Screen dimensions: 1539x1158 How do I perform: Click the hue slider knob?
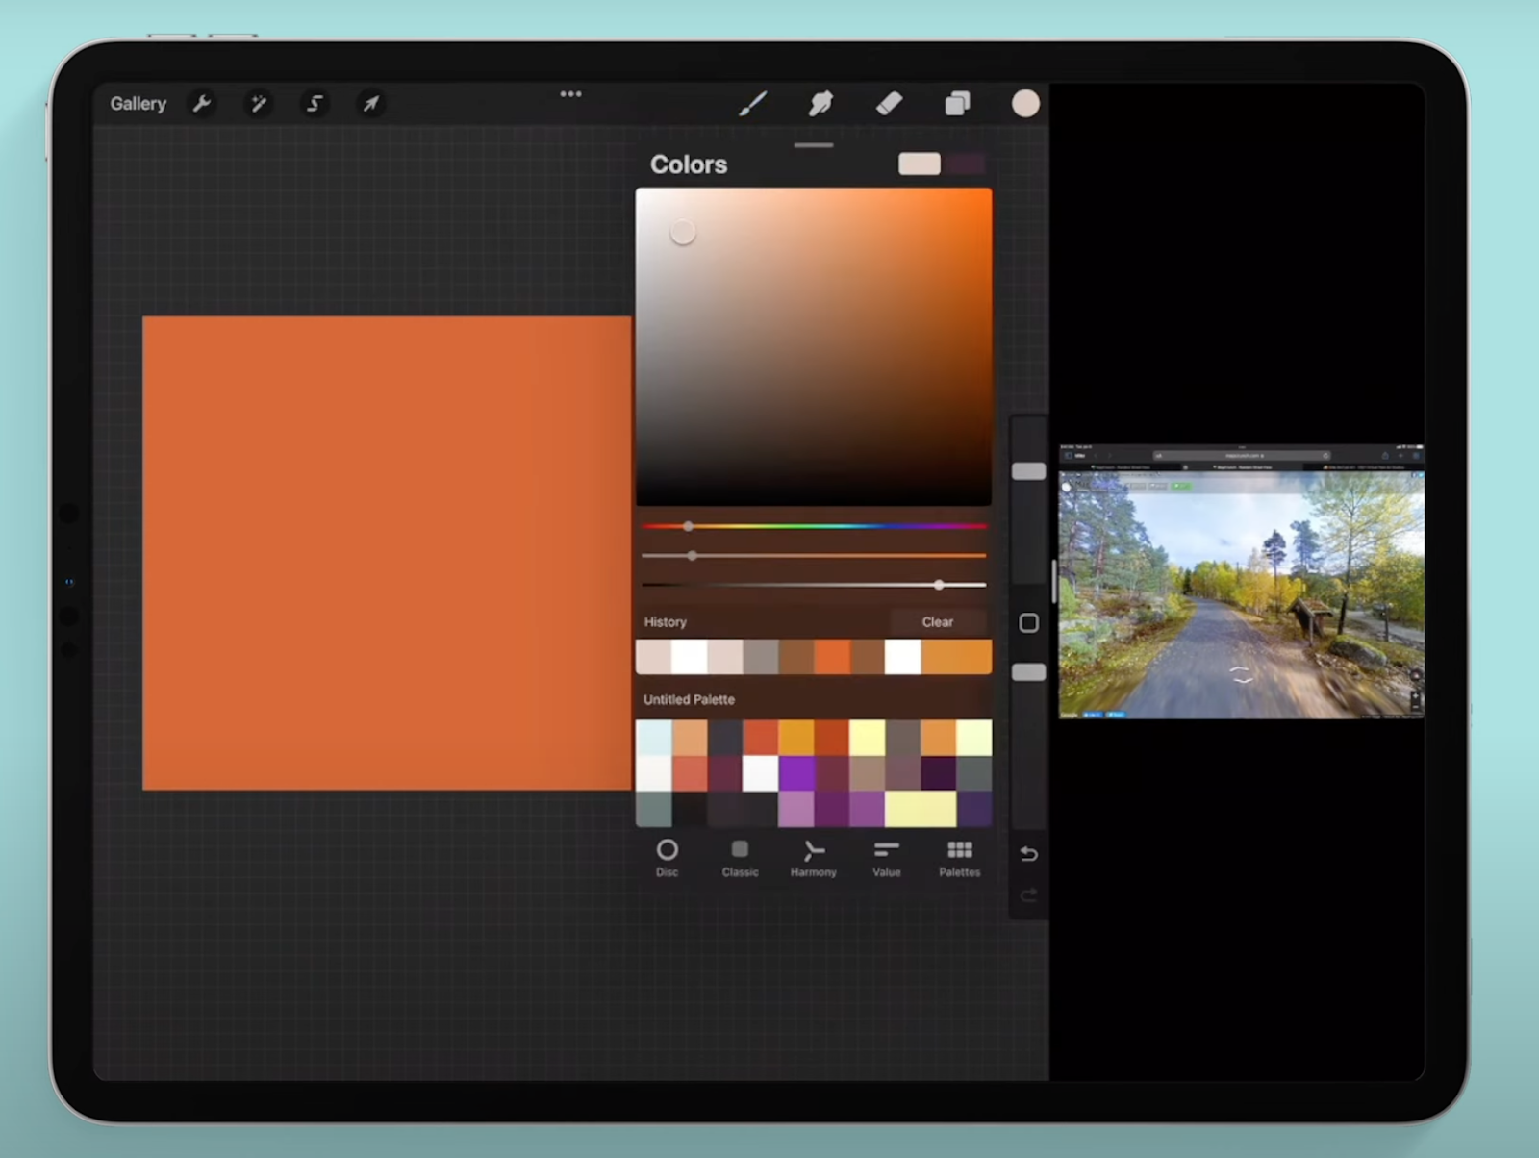click(688, 526)
